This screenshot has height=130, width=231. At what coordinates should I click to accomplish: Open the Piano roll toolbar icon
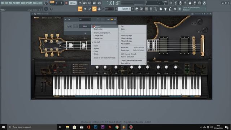[x=141, y=9]
